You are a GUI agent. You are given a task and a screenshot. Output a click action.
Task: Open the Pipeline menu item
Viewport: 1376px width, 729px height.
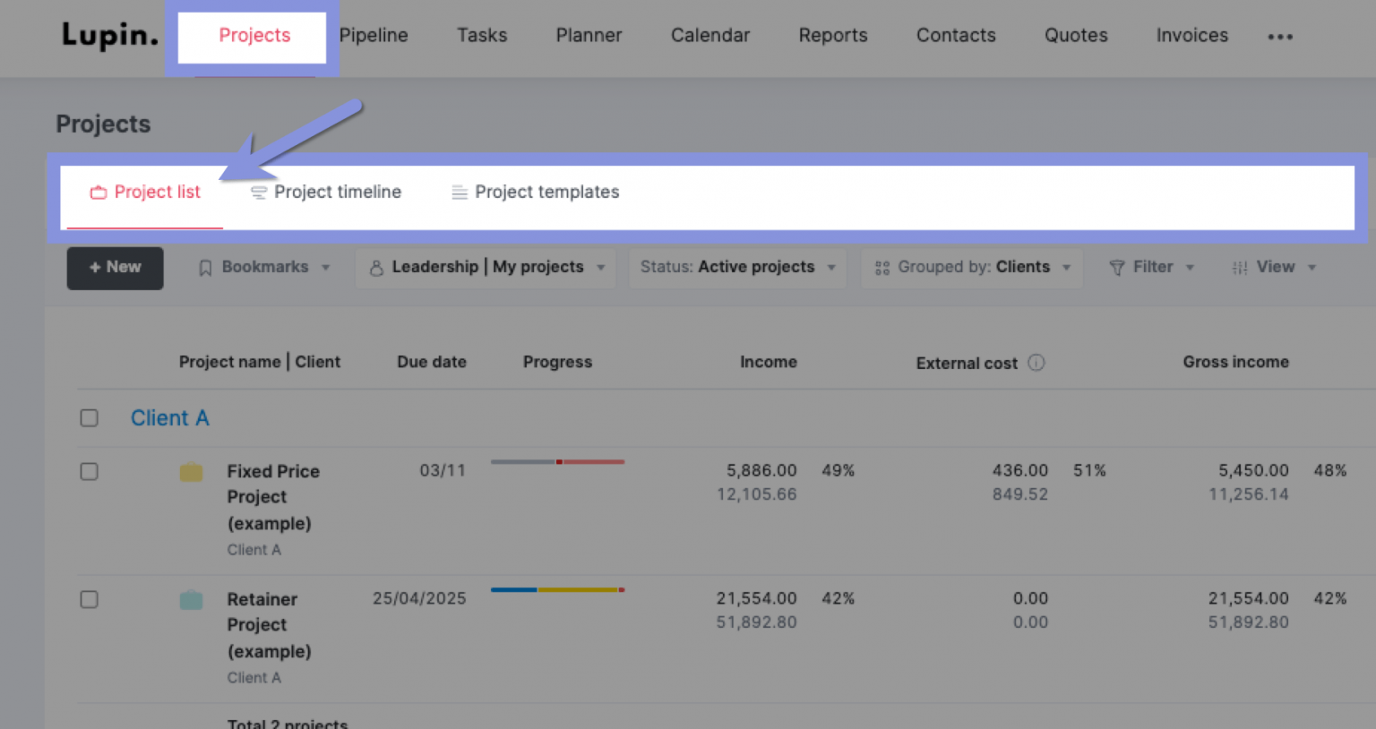tap(374, 35)
